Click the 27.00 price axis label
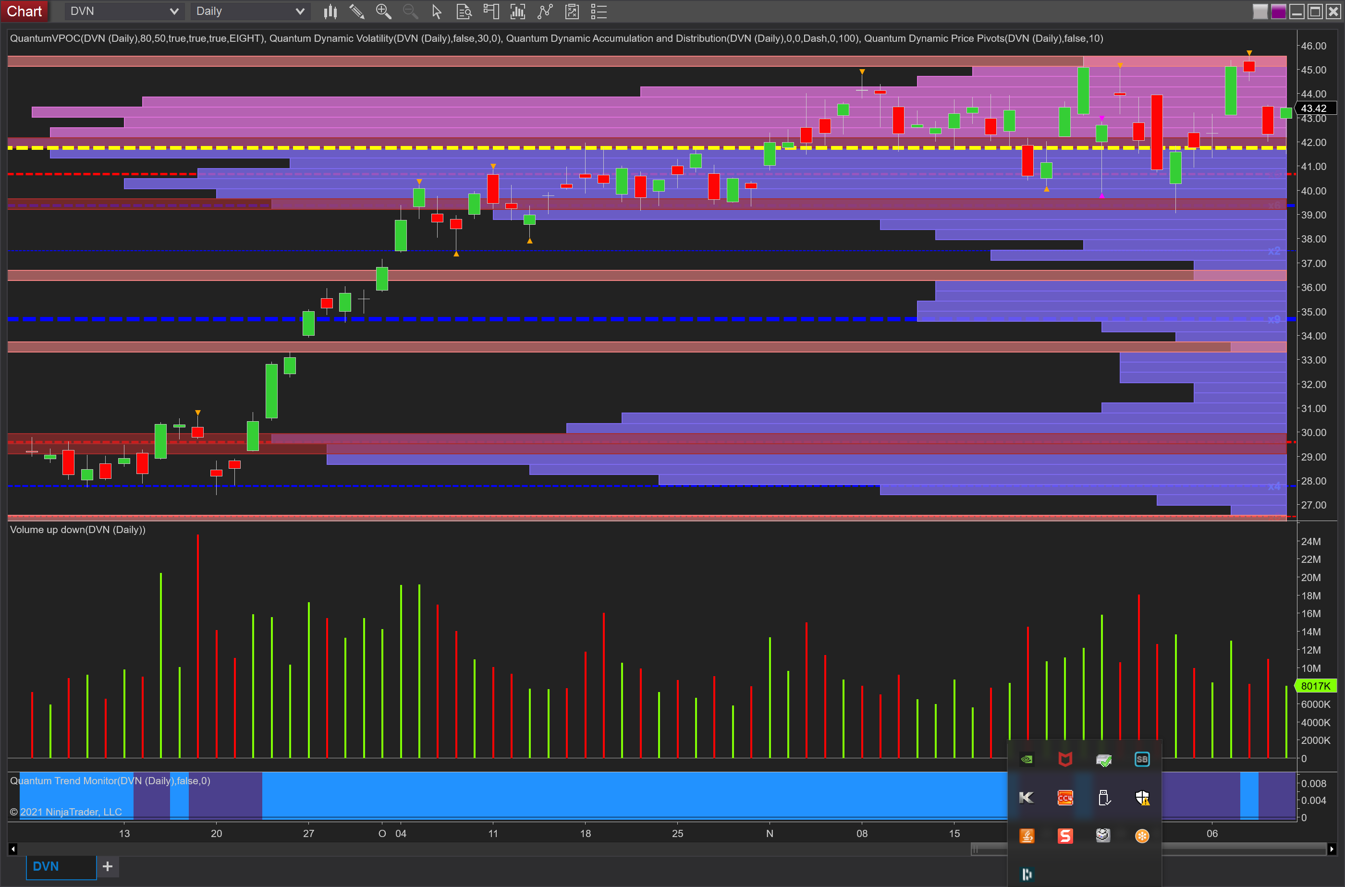The height and width of the screenshot is (887, 1345). click(1313, 505)
